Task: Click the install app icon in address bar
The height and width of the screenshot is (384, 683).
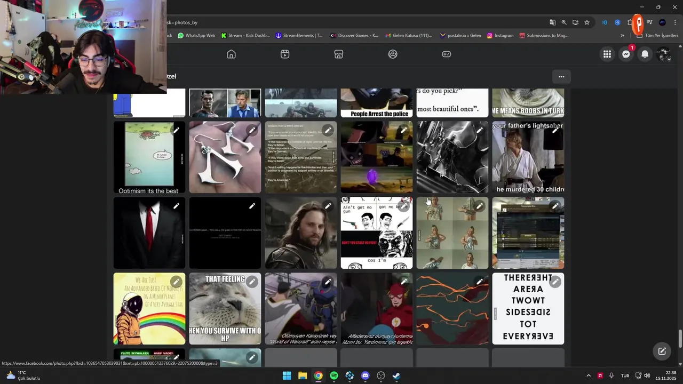Action: (575, 22)
